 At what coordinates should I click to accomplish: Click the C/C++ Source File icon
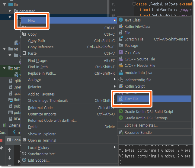click(x=121, y=59)
